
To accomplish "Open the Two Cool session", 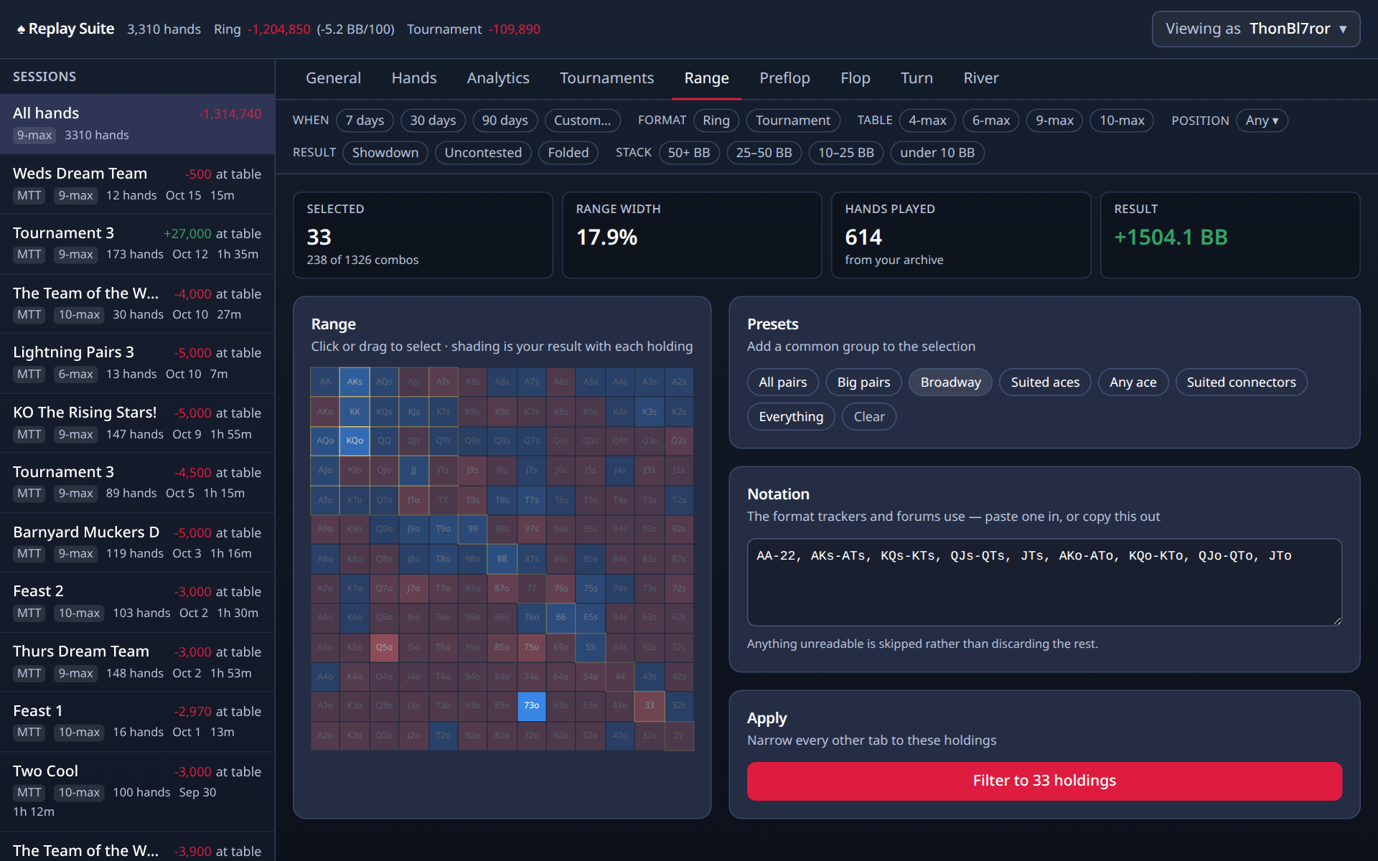I will 137,791.
